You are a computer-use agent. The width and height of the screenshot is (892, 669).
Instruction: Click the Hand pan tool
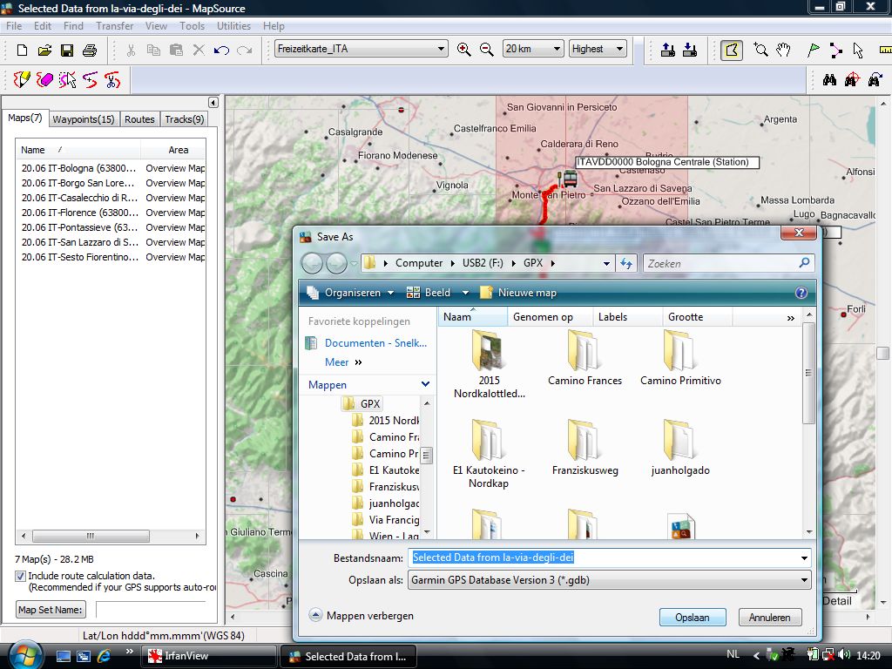[x=784, y=50]
